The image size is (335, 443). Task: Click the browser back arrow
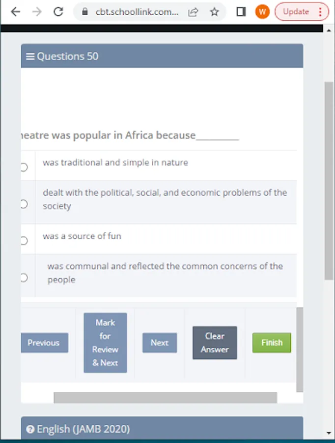[x=15, y=12]
